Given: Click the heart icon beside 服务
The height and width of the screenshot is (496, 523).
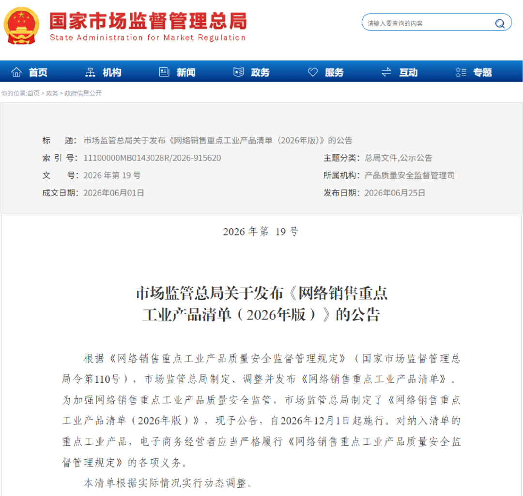Looking at the screenshot, I should click(x=312, y=72).
